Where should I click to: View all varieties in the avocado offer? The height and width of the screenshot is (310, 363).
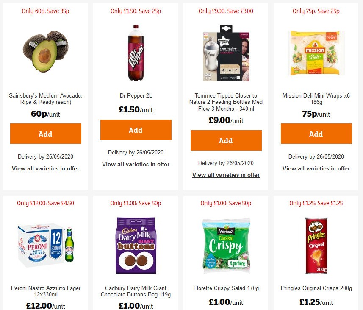click(45, 168)
